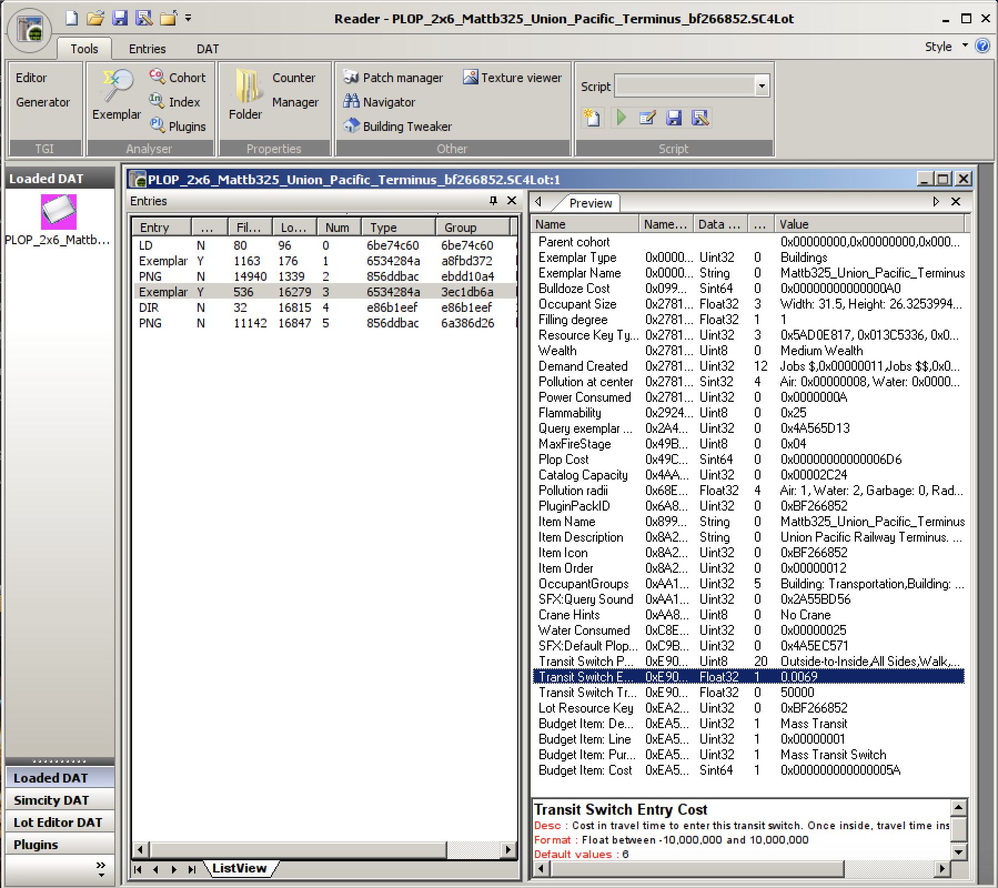
Task: Click the Navigator binoculars icon
Action: 351,102
